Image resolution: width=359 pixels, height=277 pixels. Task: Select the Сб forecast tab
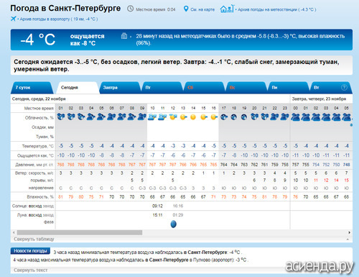[x=203, y=88]
